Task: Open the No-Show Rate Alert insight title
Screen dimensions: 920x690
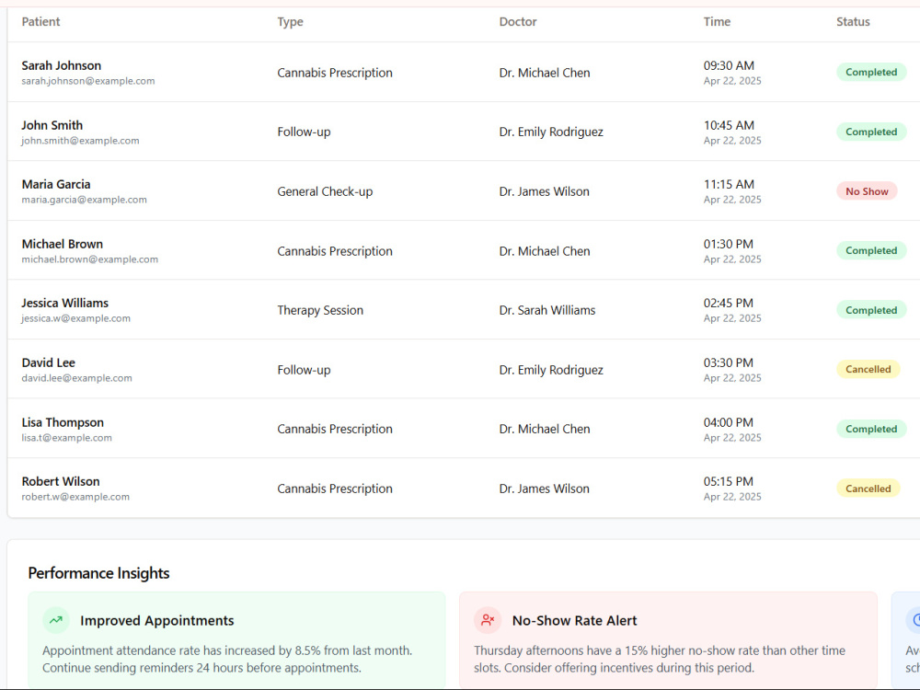Action: click(x=574, y=621)
